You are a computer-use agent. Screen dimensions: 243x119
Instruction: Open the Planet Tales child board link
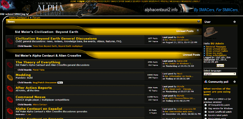tap(39, 70)
